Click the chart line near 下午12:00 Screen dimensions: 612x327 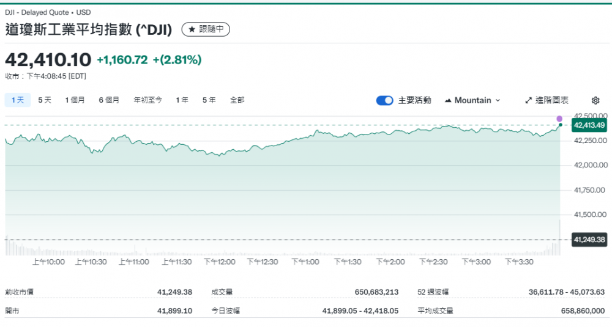click(x=220, y=155)
